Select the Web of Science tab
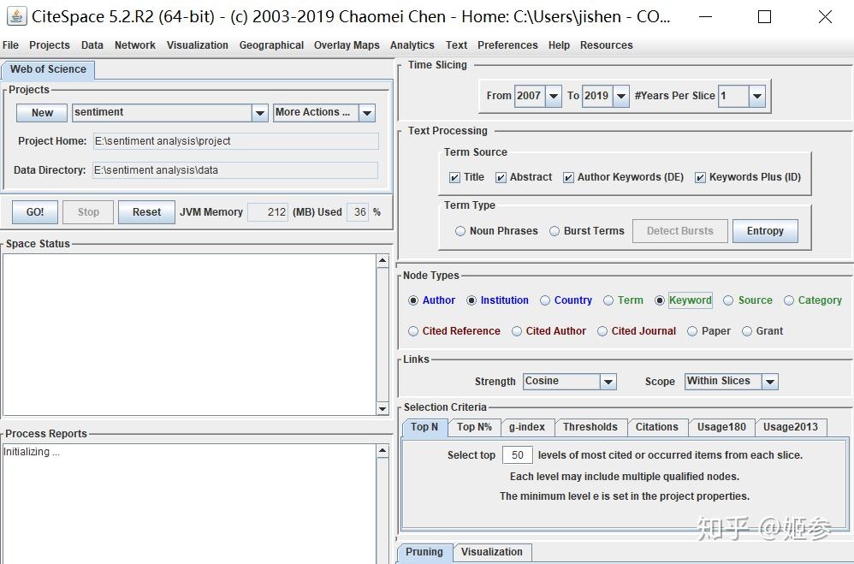This screenshot has height=564, width=854. pos(48,69)
